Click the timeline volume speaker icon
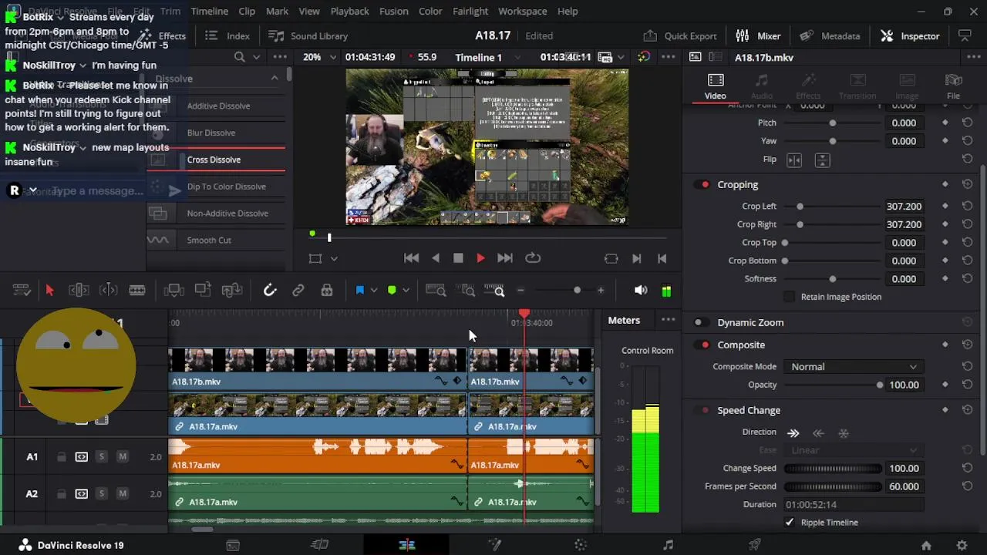 tap(641, 291)
